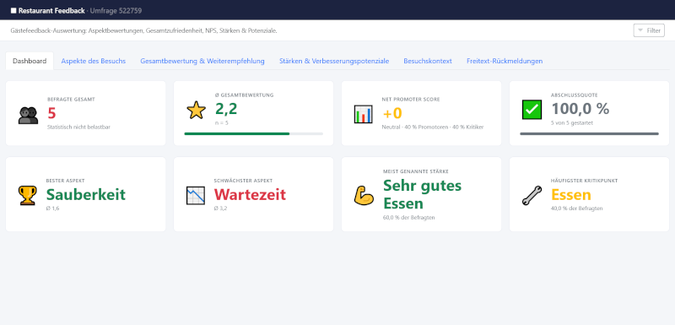The image size is (675, 325).
Task: Click the Restaurant Feedback title
Action: tap(51, 11)
